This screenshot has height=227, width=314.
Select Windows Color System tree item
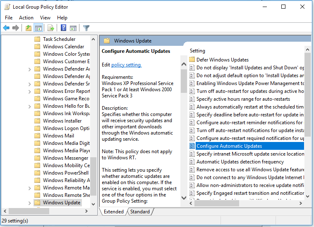tap(66, 54)
